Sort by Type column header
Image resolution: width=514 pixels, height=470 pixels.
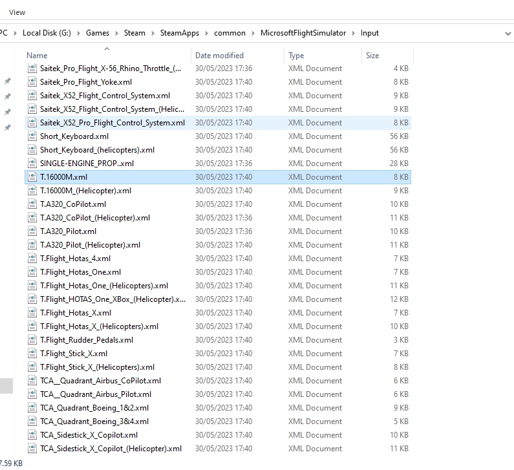(x=296, y=56)
